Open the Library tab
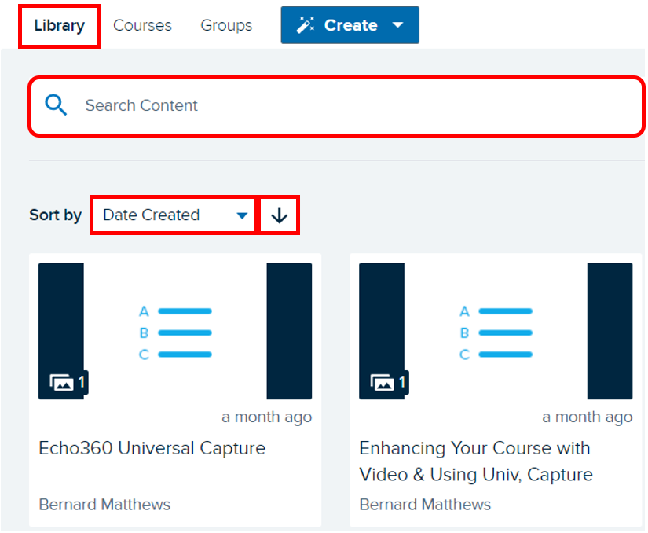Image resolution: width=648 pixels, height=533 pixels. pyautogui.click(x=59, y=26)
